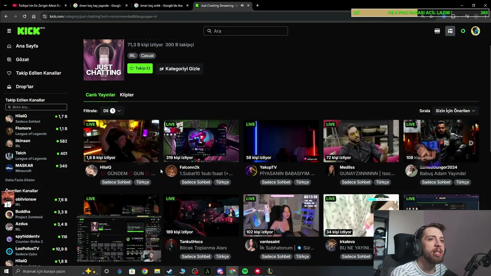Click vantesaint channel avatar
Screen dimensions: 491x276
(251, 245)
